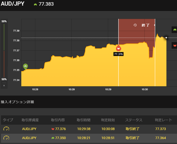Screen dimensions: 177x144
Task: Click AUD/JPY in the 10:29:38 row
Action: pyautogui.click(x=29, y=129)
